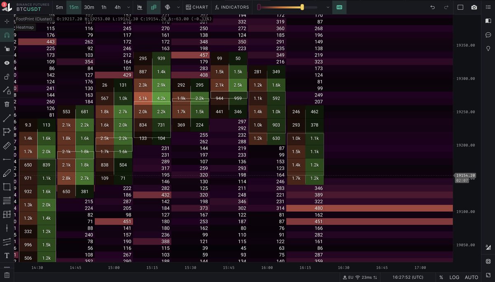The image size is (495, 282).
Task: Expand the timeframe dropdown next to 4h
Action: (x=129, y=7)
